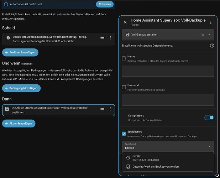Click the save icon in the Voll-Backup action row
Screen dimensions: 220x178
7,109
